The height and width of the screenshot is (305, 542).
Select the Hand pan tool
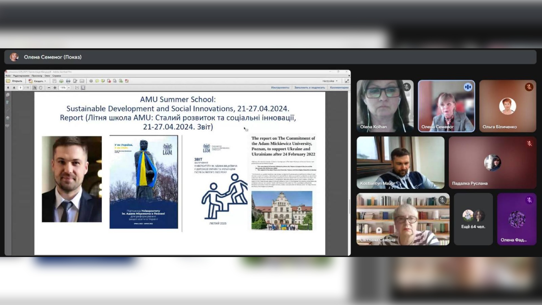[41, 88]
